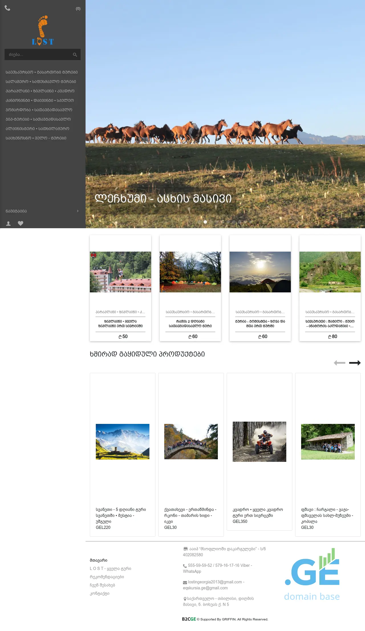Go to previous products with left arrow
Image resolution: width=365 pixels, height=631 pixels.
339,363
